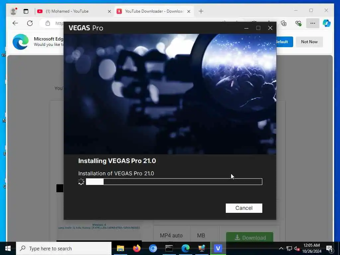This screenshot has height=255, width=340.
Task: Click the Type here to search box
Action: 64,248
